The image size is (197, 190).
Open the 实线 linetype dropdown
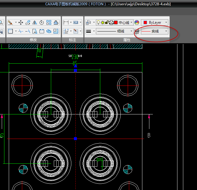pos(166,31)
